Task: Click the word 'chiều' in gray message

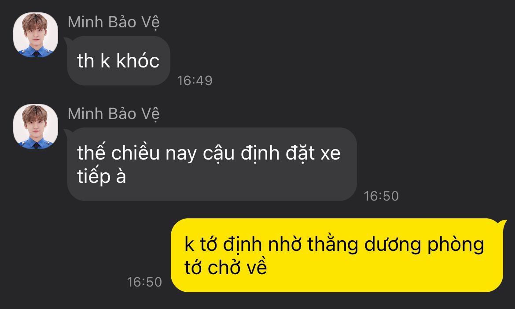Action: click(x=135, y=153)
